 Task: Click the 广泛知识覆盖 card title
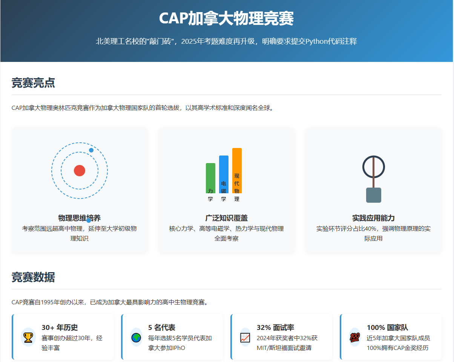(226, 218)
